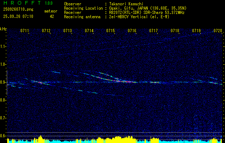Viewport: 225px width, 143px height.
Task: Click the Observer name Takanori Kawachi
Action: [x=126, y=4]
